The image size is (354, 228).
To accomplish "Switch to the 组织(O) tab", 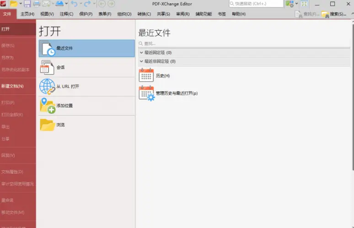I will pyautogui.click(x=124, y=14).
